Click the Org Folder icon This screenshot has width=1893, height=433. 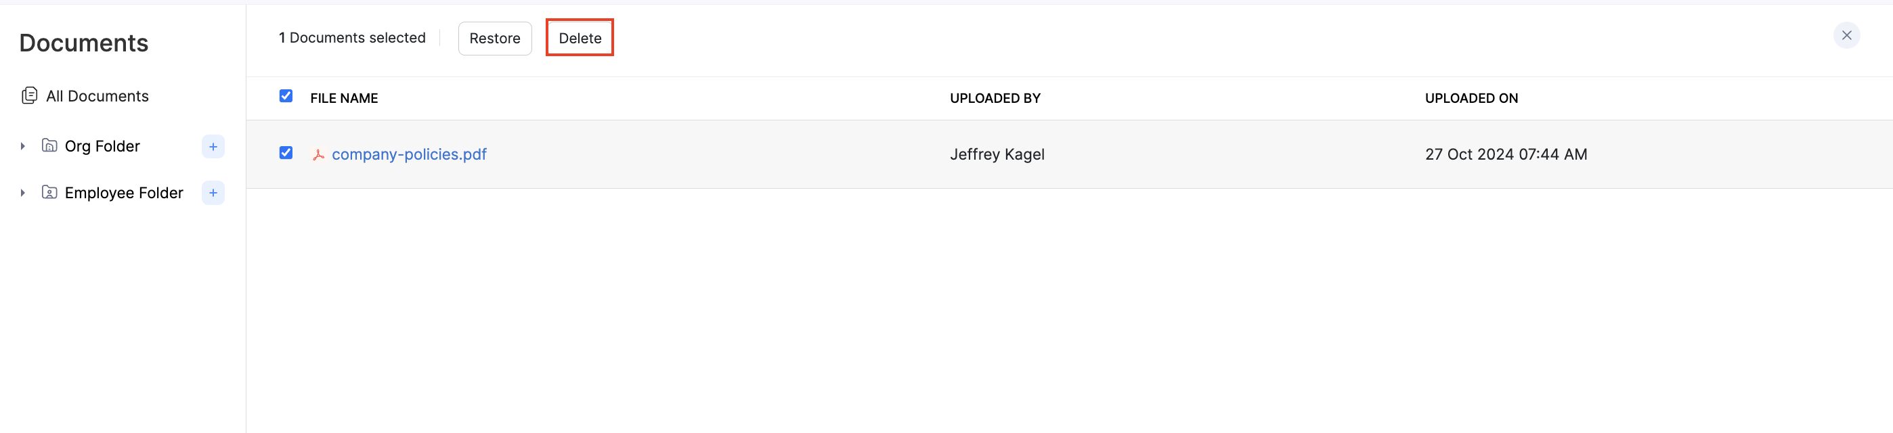point(49,146)
